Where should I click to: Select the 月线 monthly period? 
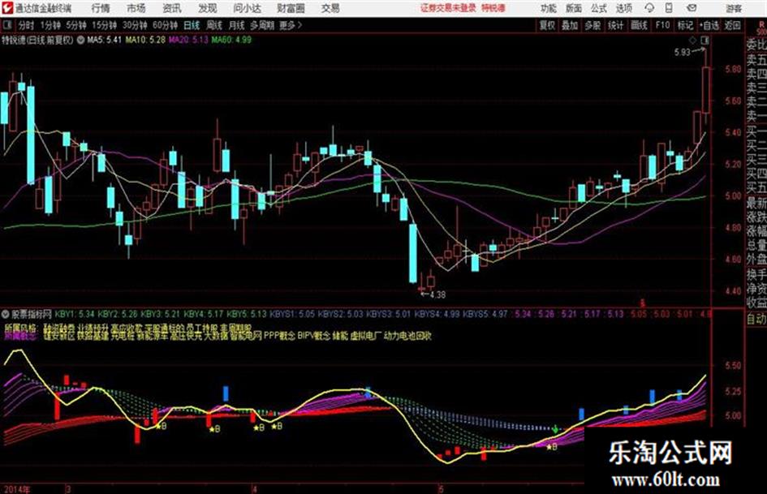(x=236, y=25)
